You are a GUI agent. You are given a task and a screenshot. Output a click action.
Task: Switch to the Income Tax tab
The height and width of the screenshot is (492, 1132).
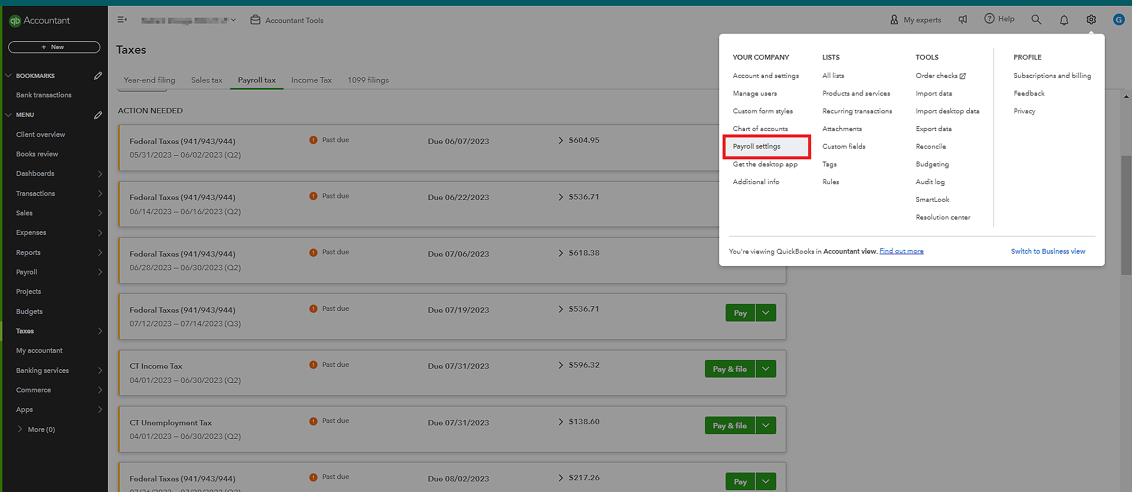311,80
